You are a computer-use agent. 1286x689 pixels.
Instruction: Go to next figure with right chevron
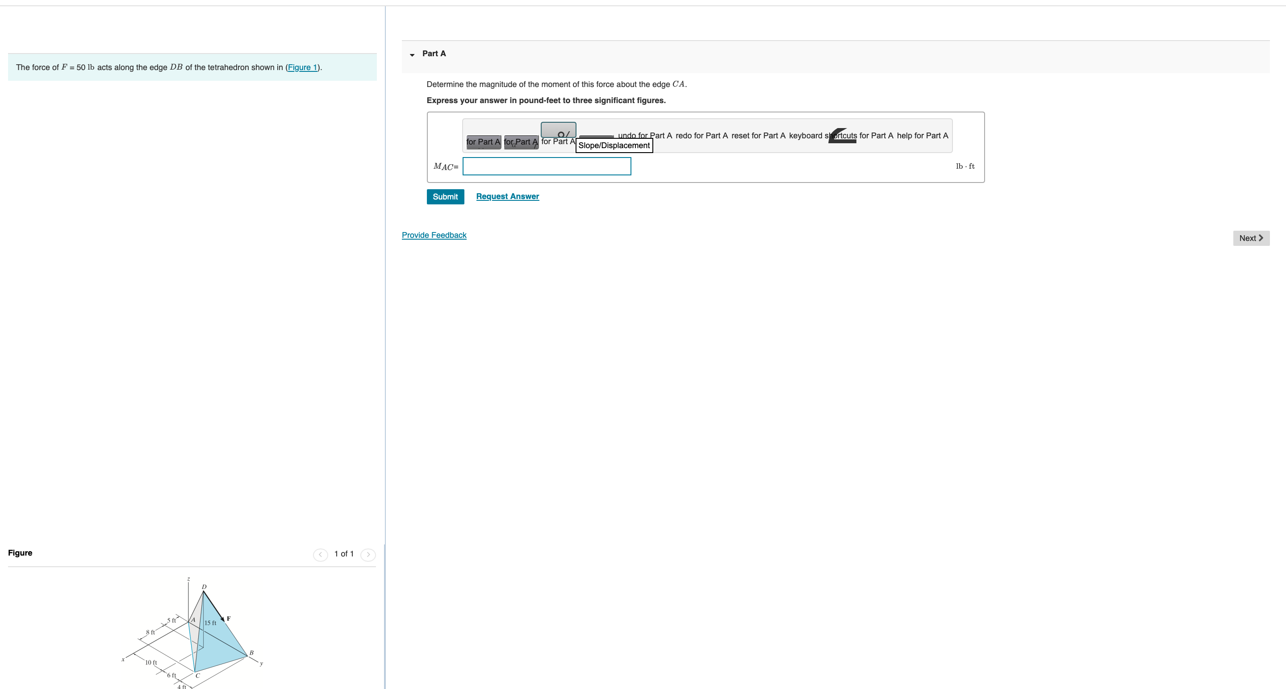(368, 554)
